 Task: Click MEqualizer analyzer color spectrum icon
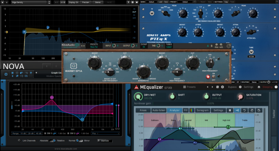(x=192, y=110)
